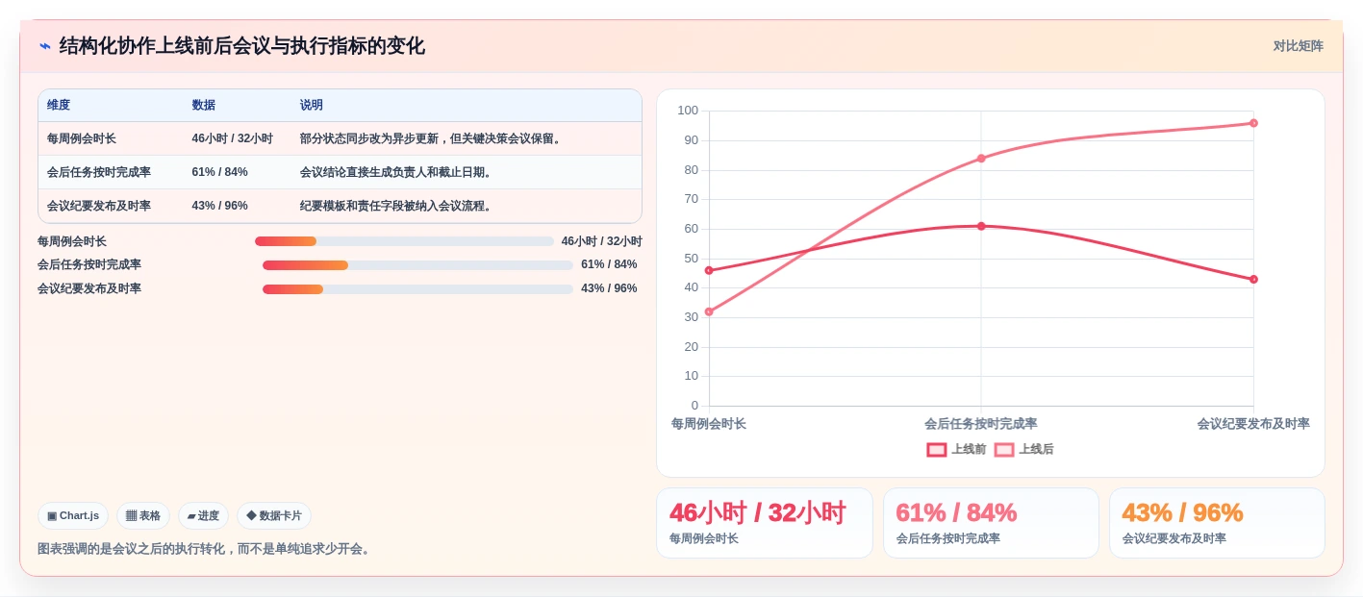
Task: Click the 每周例会时长 progress bar
Action: click(404, 241)
